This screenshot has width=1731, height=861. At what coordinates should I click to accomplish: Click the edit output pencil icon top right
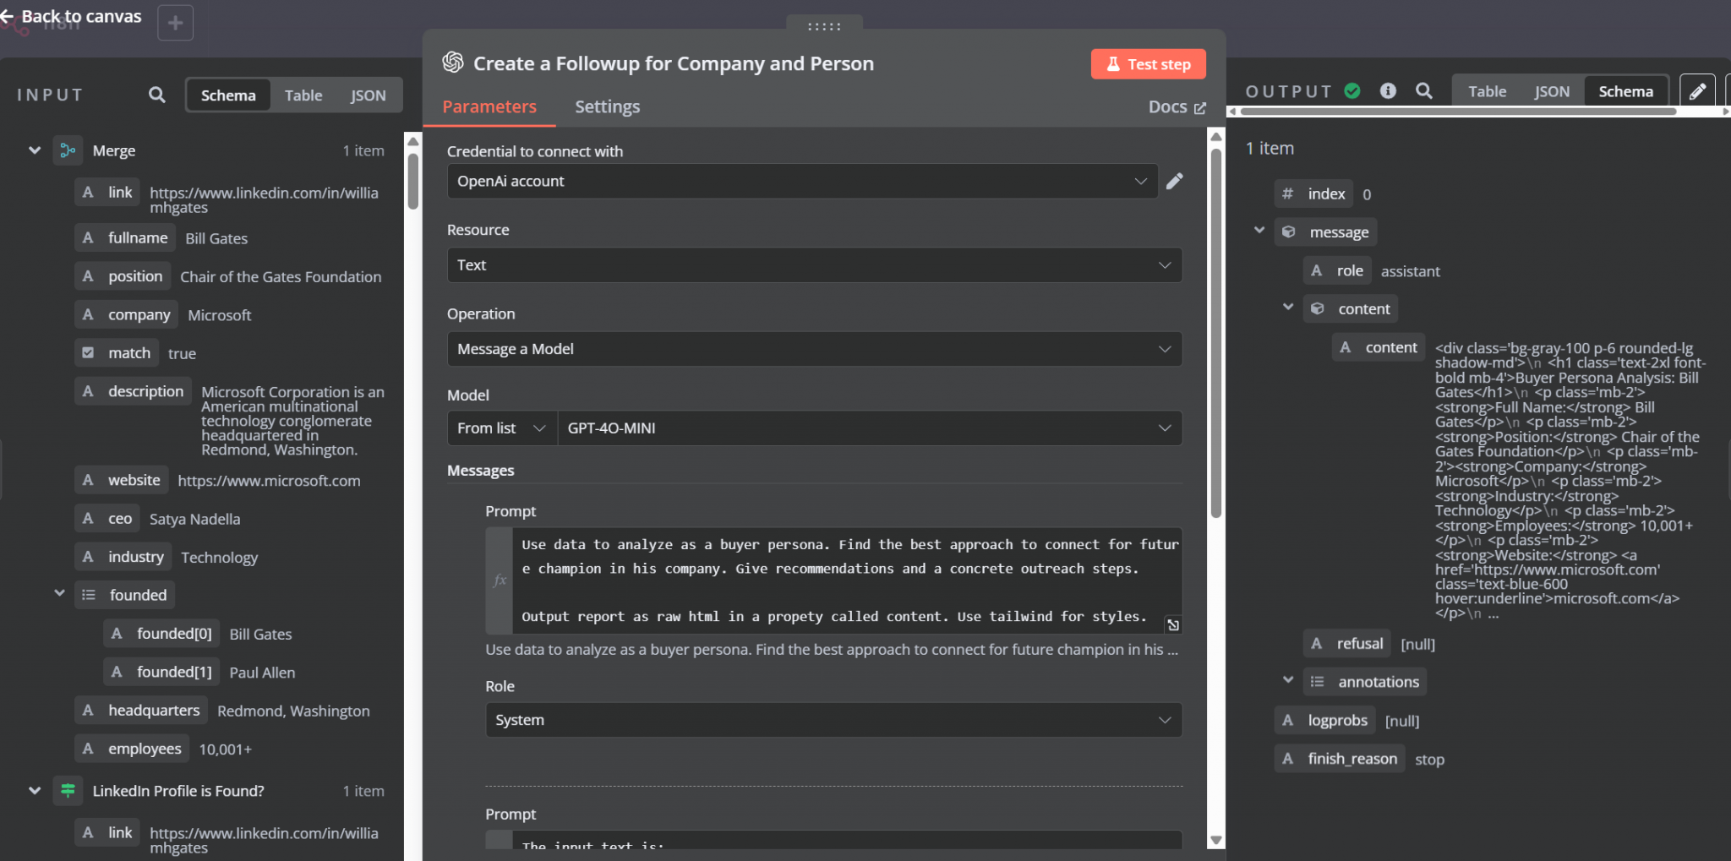(x=1698, y=90)
